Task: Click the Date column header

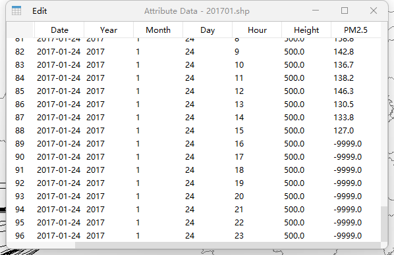Action: (59, 30)
